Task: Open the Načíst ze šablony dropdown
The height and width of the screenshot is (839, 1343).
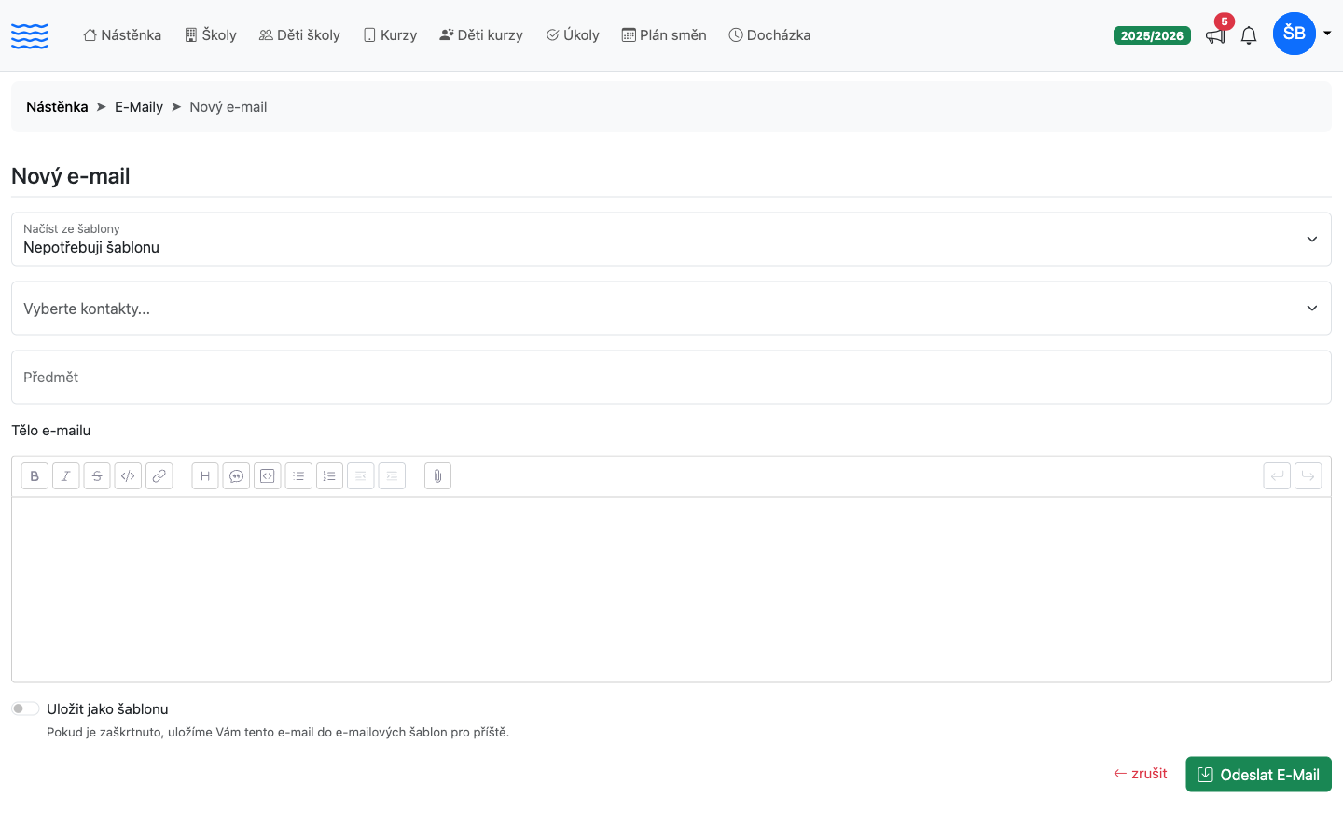Action: click(x=671, y=240)
